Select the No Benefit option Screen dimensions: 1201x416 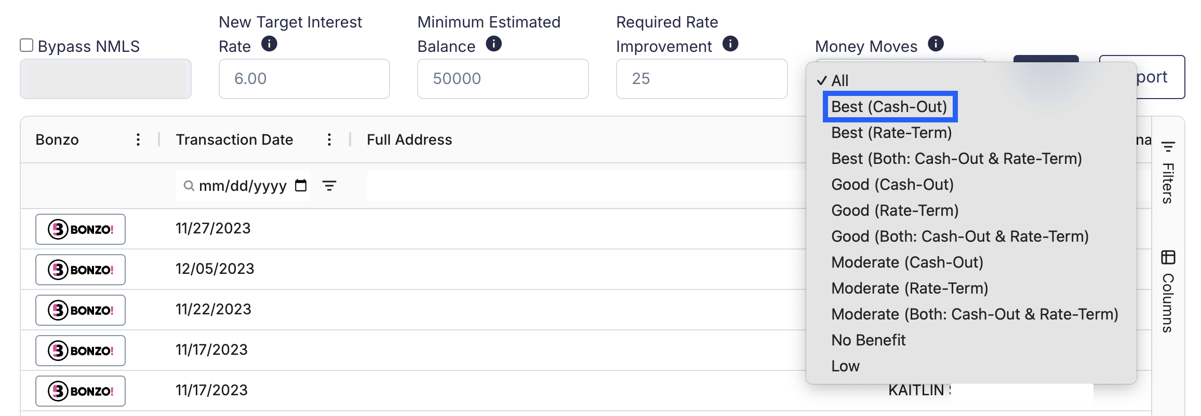pos(868,340)
